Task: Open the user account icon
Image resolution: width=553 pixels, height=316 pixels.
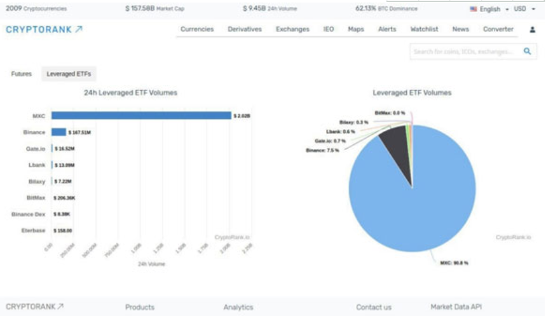Action: point(533,30)
